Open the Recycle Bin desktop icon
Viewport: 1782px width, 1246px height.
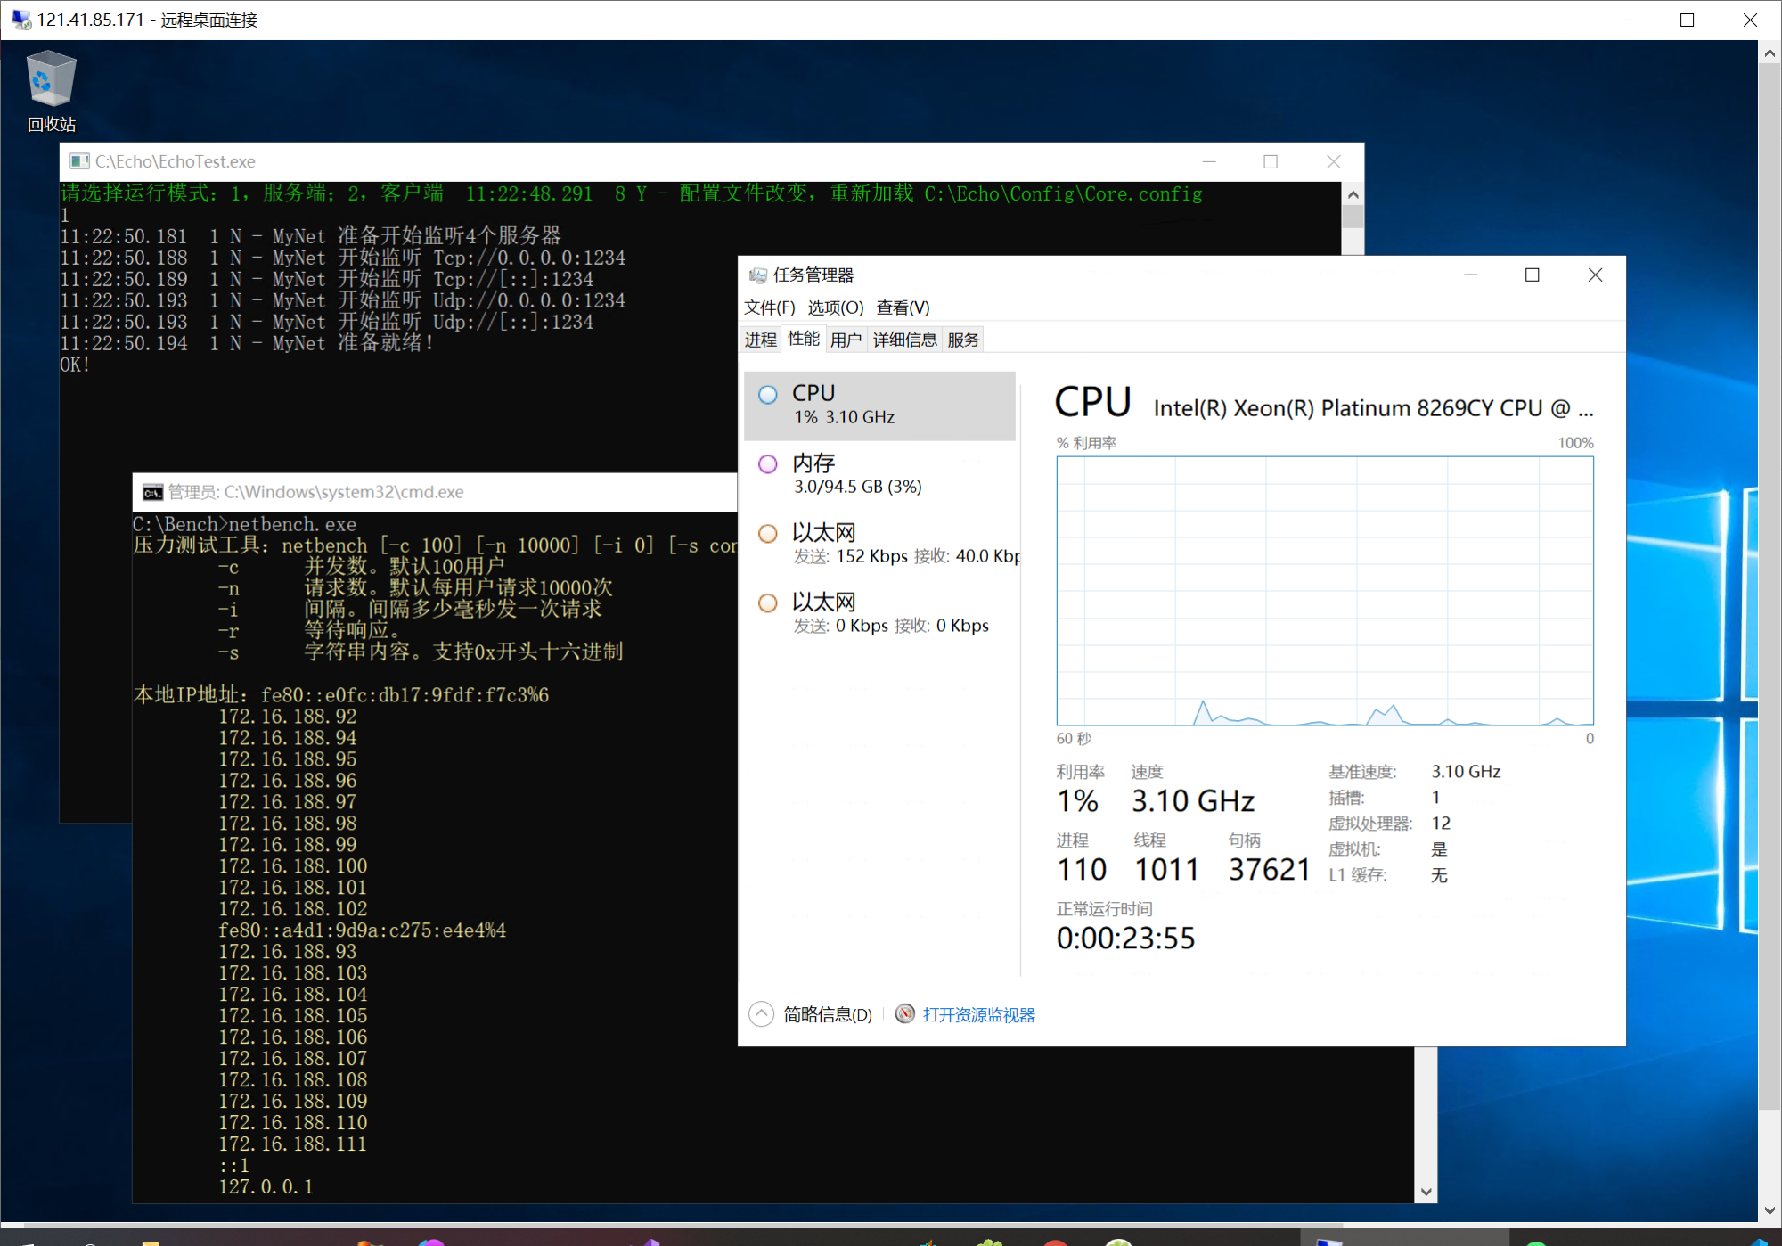51,91
